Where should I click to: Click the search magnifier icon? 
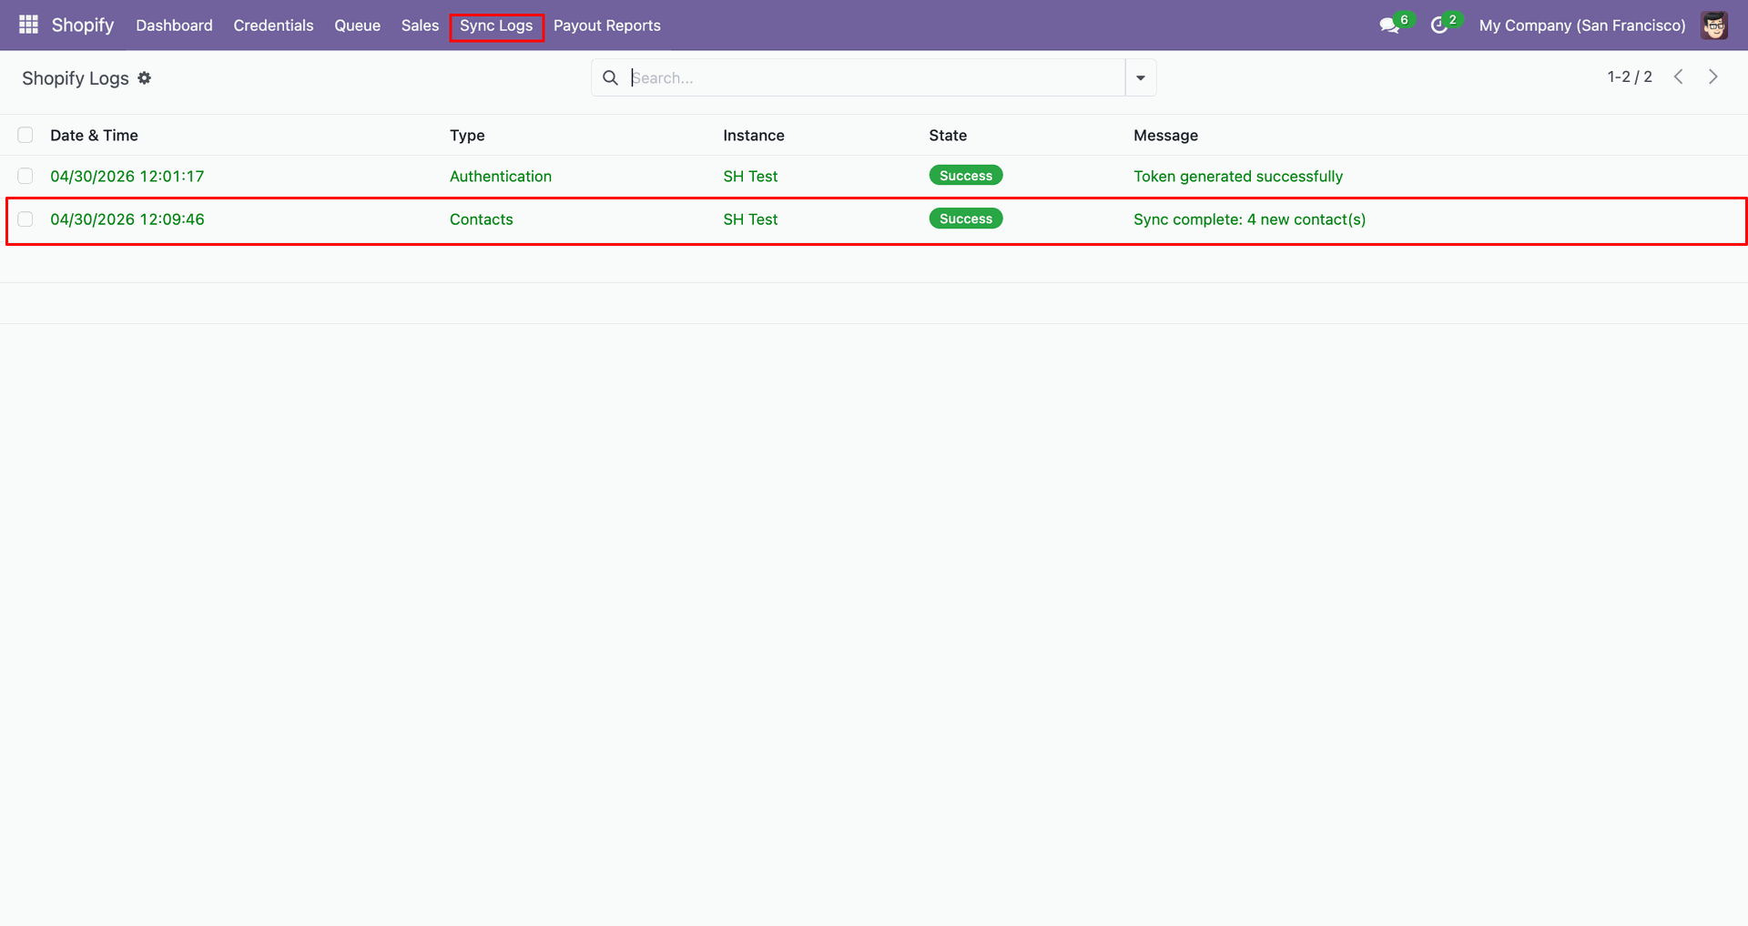610,77
